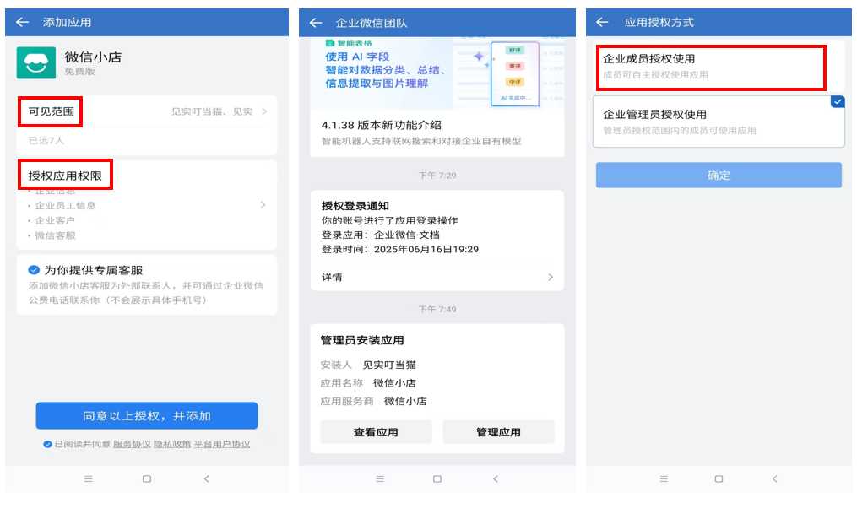This screenshot has width=857, height=519.
Task: Open the 管理应用 button
Action: point(498,432)
